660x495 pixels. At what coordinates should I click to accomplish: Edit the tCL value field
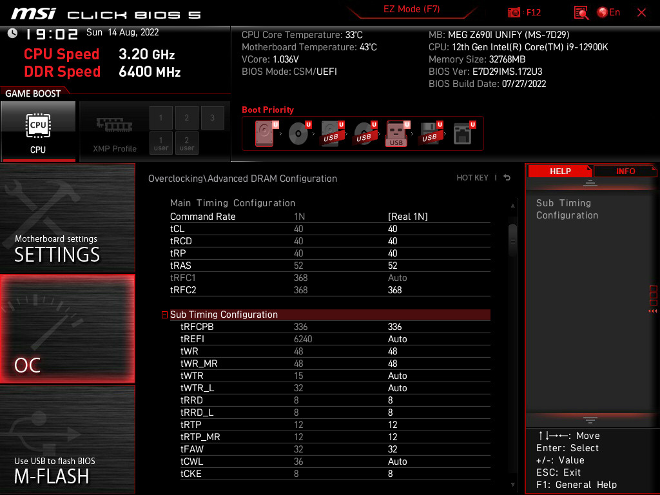393,229
